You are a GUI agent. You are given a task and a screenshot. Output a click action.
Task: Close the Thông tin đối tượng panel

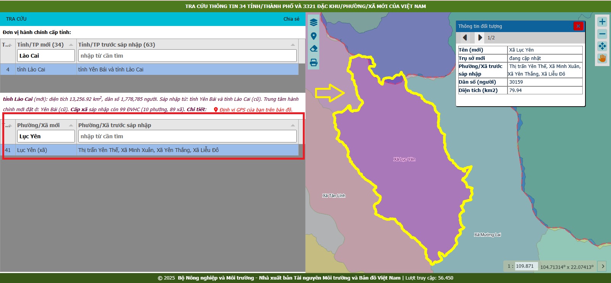pyautogui.click(x=578, y=26)
